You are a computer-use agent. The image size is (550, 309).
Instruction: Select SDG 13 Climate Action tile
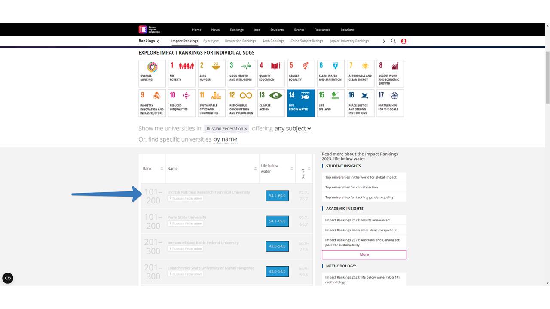click(271, 103)
